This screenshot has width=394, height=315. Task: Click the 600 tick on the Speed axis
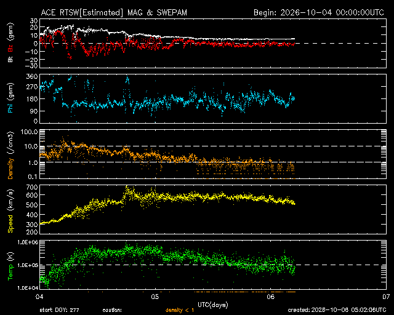[x=32, y=195]
